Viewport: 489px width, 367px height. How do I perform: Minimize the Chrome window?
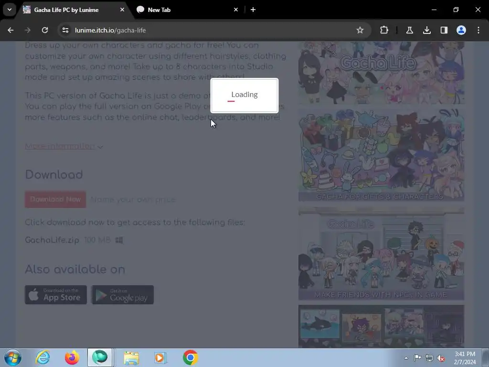tap(434, 10)
